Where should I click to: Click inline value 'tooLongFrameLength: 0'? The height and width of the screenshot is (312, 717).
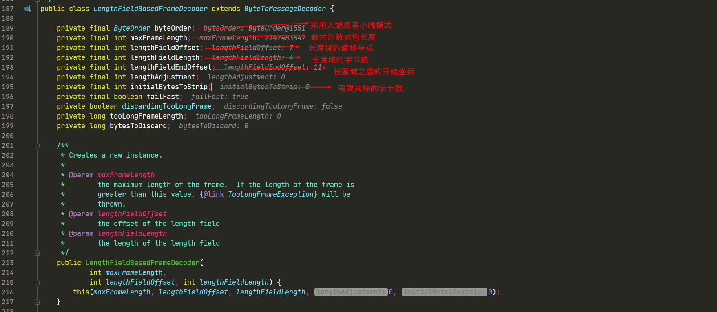[238, 116]
